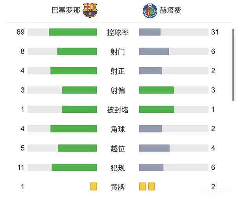The width and height of the screenshot is (236, 198).
Task: Click Barcelona's green 控球率 bar
Action: tap(73, 32)
